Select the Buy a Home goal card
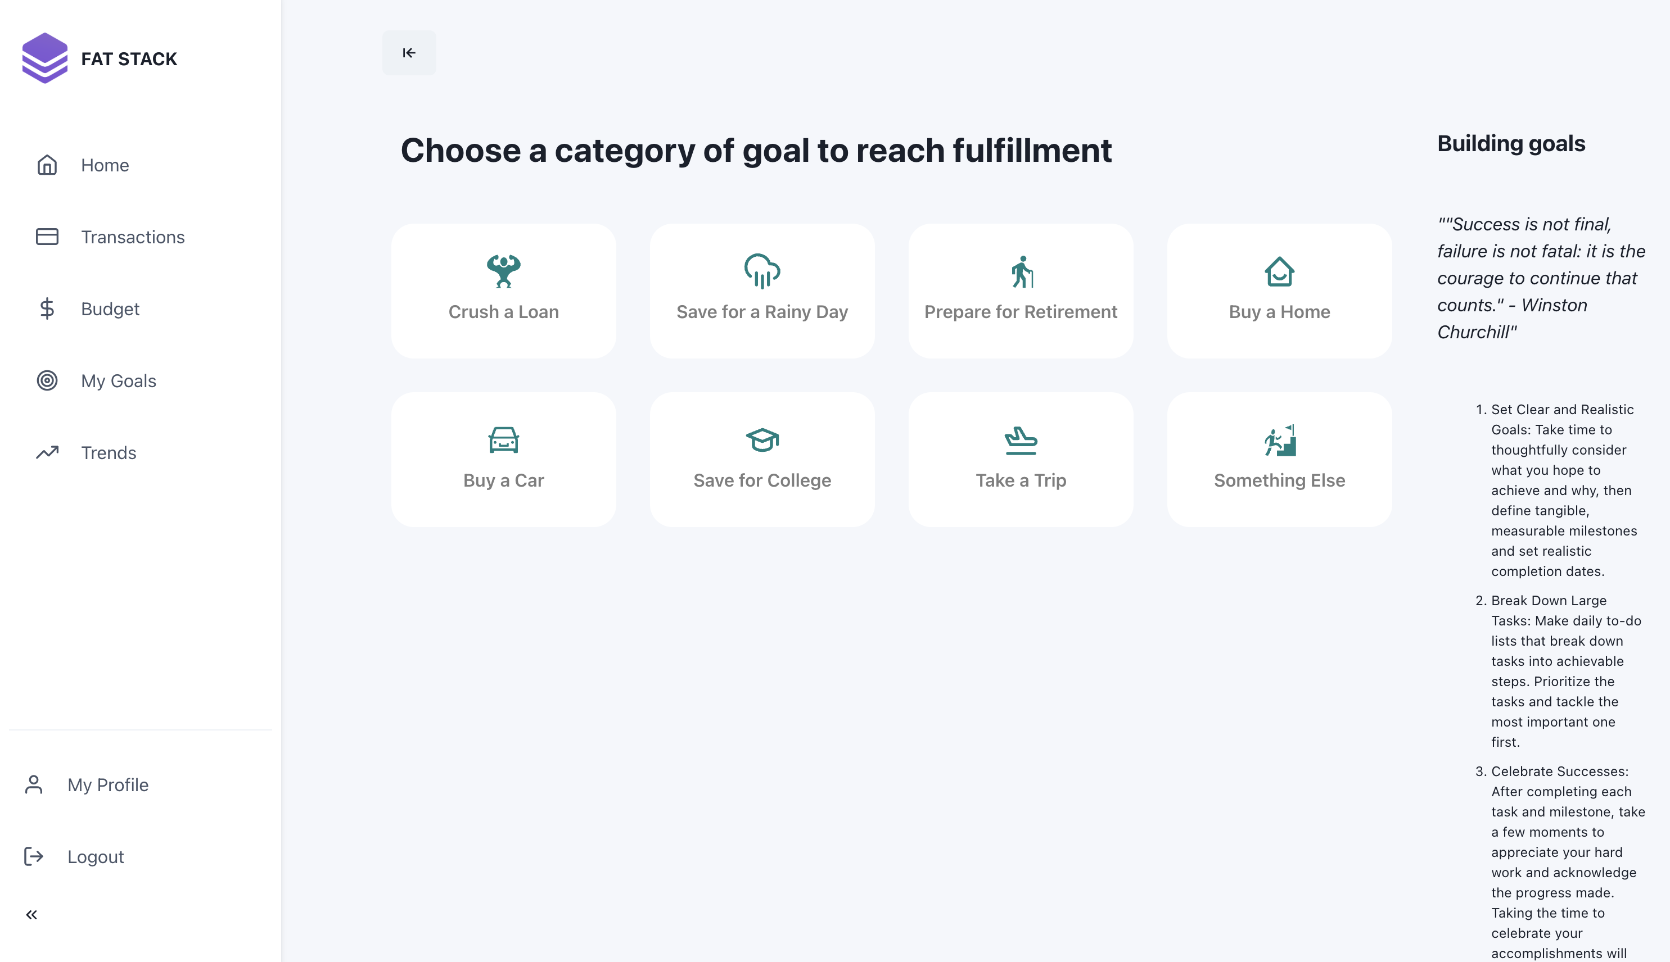Viewport: 1670px width, 962px height. pyautogui.click(x=1280, y=291)
